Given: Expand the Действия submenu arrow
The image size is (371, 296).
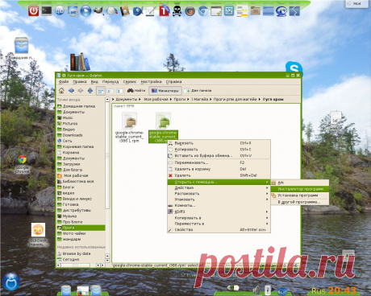Looking at the screenshot, I should click(x=267, y=187).
